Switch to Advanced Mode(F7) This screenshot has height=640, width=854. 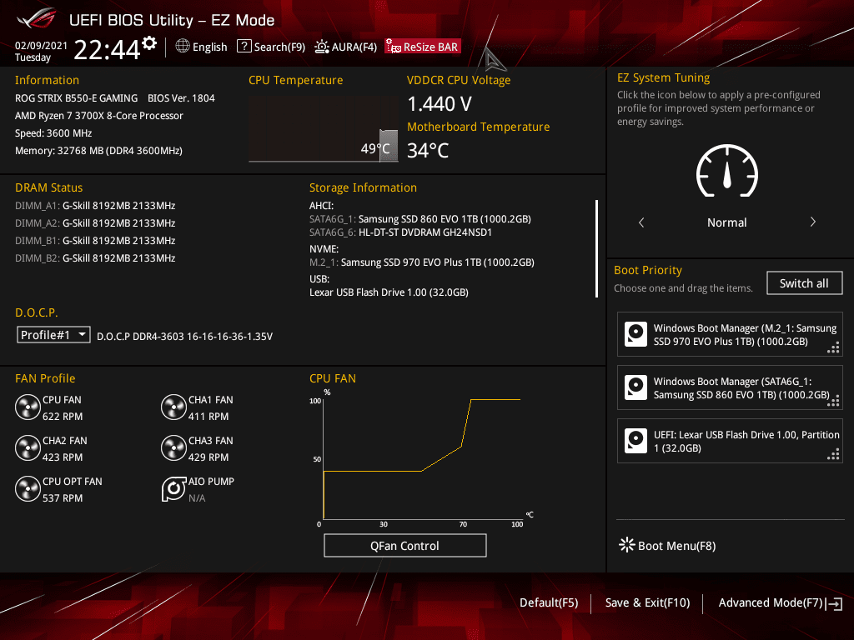tap(781, 603)
